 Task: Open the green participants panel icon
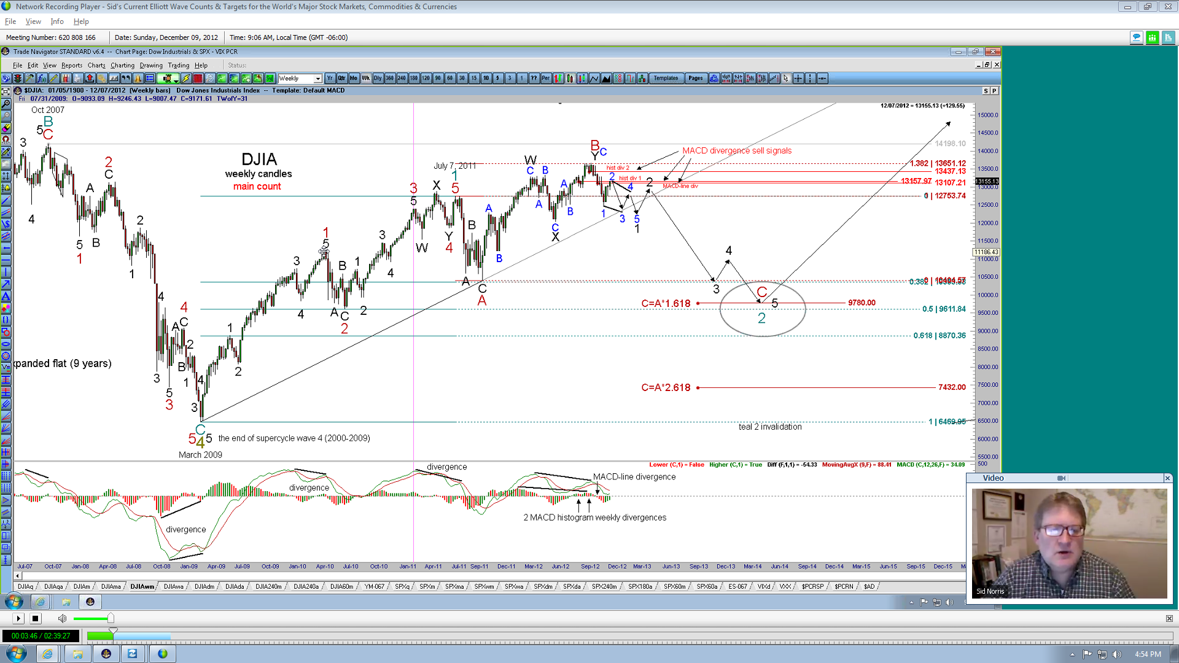click(1153, 38)
